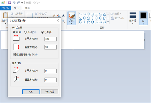Click the 水平方向(H) size field showing 720
The image size is (151, 103).
pos(50,39)
